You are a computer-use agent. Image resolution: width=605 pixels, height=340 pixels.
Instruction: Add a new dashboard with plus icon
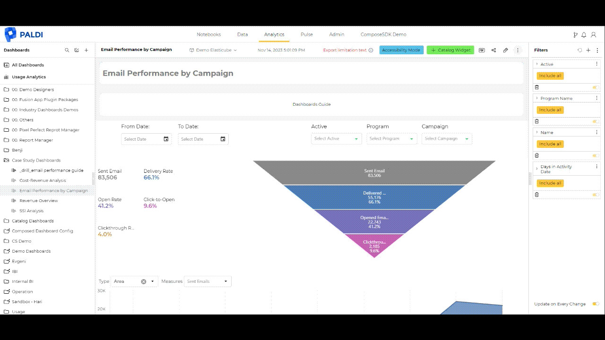tap(86, 50)
